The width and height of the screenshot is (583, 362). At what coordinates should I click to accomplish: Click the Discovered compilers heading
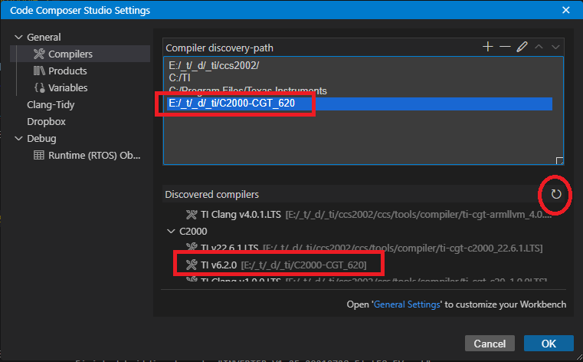pos(212,195)
